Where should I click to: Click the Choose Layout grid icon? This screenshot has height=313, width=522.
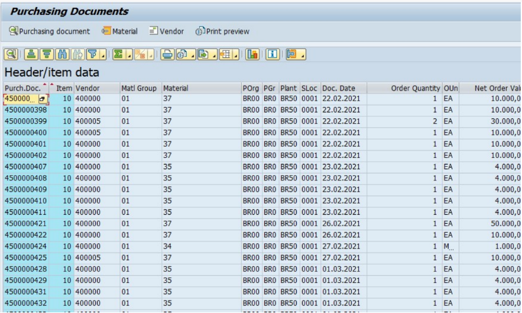[x=225, y=54]
